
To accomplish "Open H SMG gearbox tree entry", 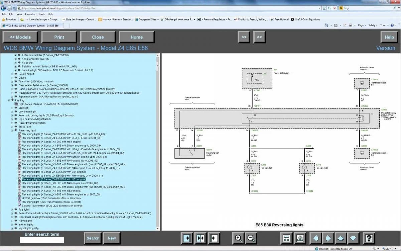I will [51, 198].
